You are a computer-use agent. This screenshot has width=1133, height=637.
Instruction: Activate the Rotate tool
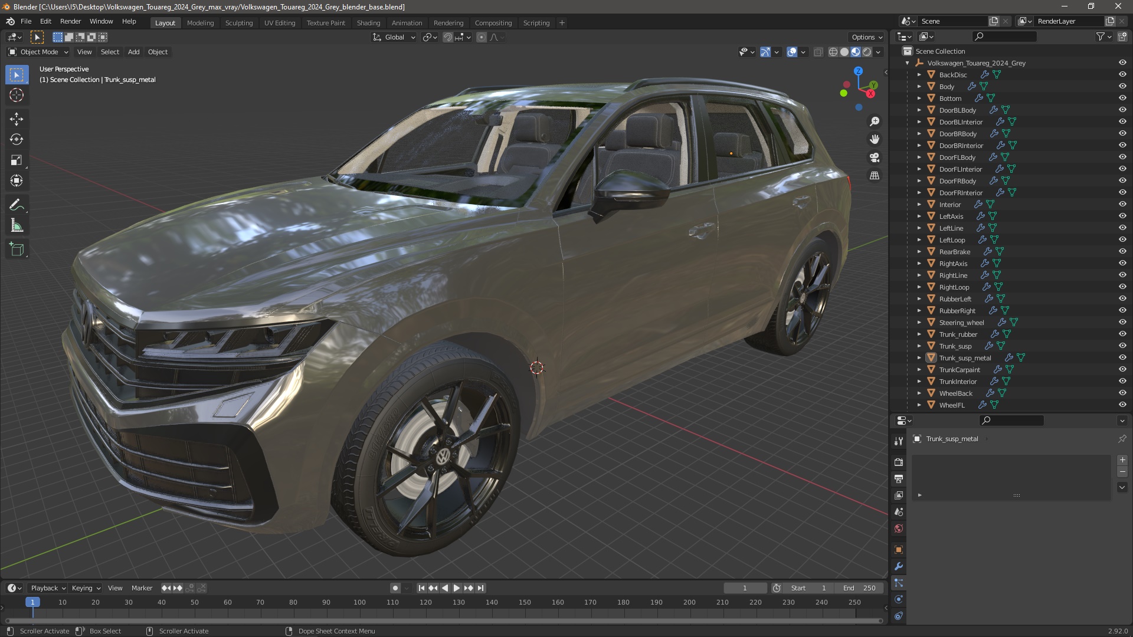click(17, 140)
